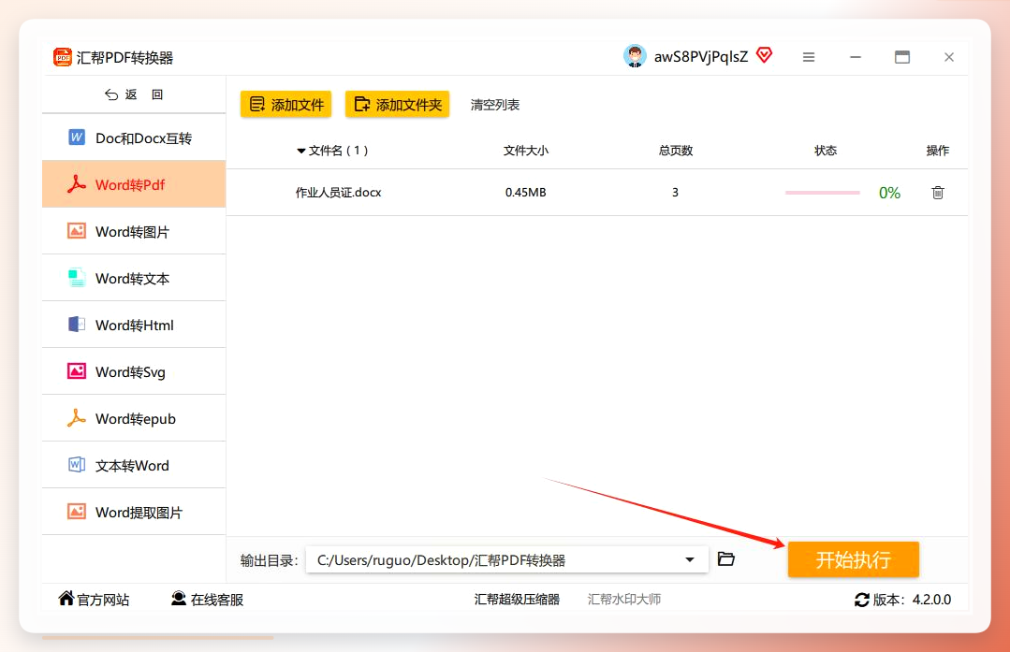Viewport: 1010px width, 652px height.
Task: Select the Word转图片 sidebar option
Action: click(x=134, y=231)
